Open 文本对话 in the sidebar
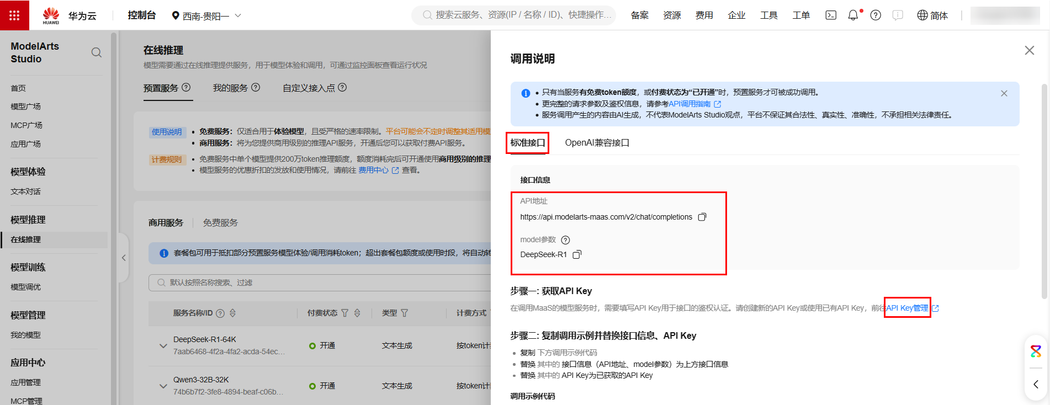 26,192
